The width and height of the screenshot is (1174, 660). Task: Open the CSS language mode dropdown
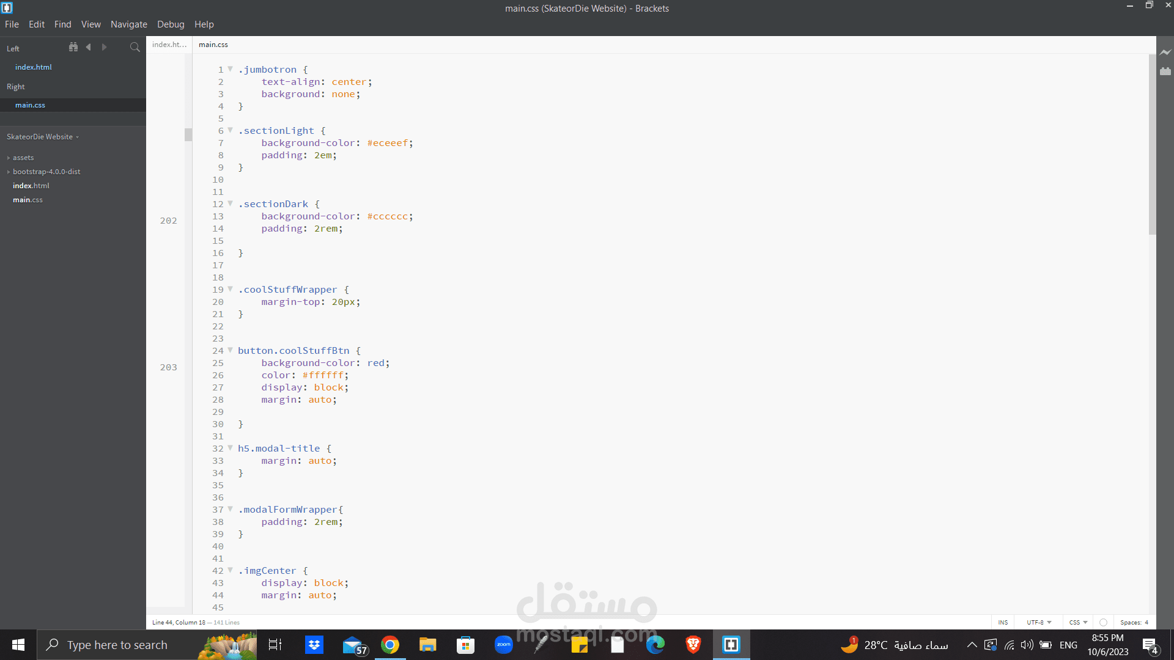pyautogui.click(x=1078, y=622)
